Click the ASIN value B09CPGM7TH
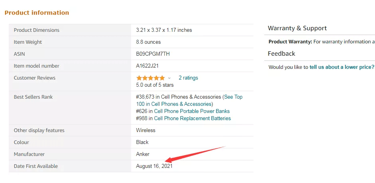The height and width of the screenshot is (183, 375). click(x=153, y=54)
